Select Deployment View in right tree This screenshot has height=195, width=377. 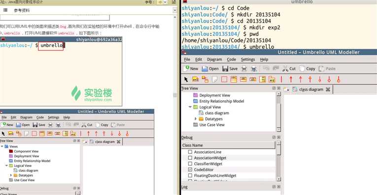211,95
